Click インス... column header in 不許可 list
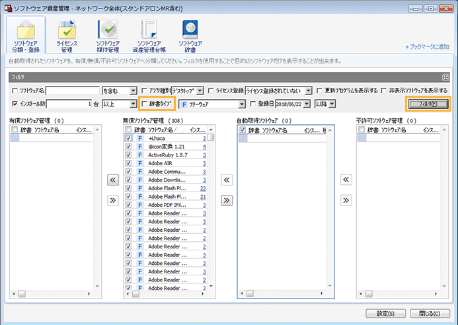Image resolution: width=458 pixels, height=325 pixels. 431,129
